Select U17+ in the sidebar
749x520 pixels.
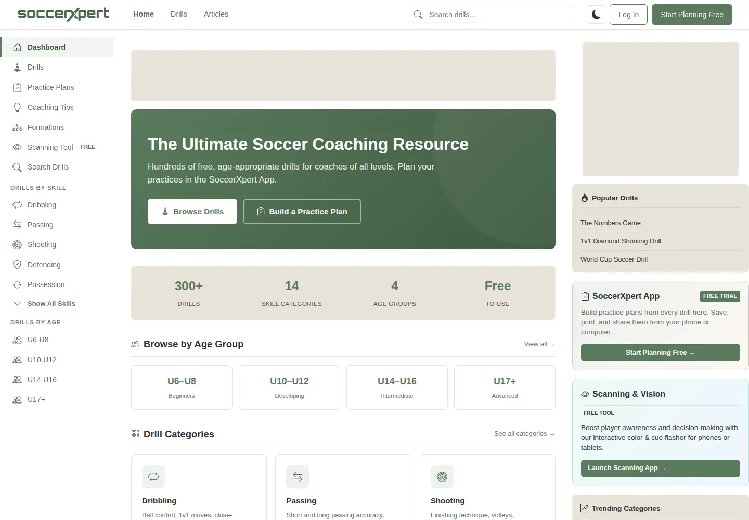tap(57, 399)
